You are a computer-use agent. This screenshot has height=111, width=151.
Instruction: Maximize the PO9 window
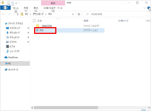137,3
